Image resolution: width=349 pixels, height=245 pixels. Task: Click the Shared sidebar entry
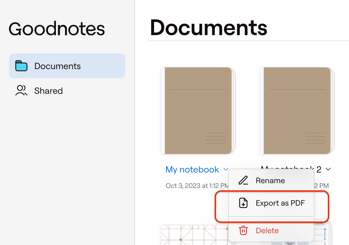[x=48, y=90]
